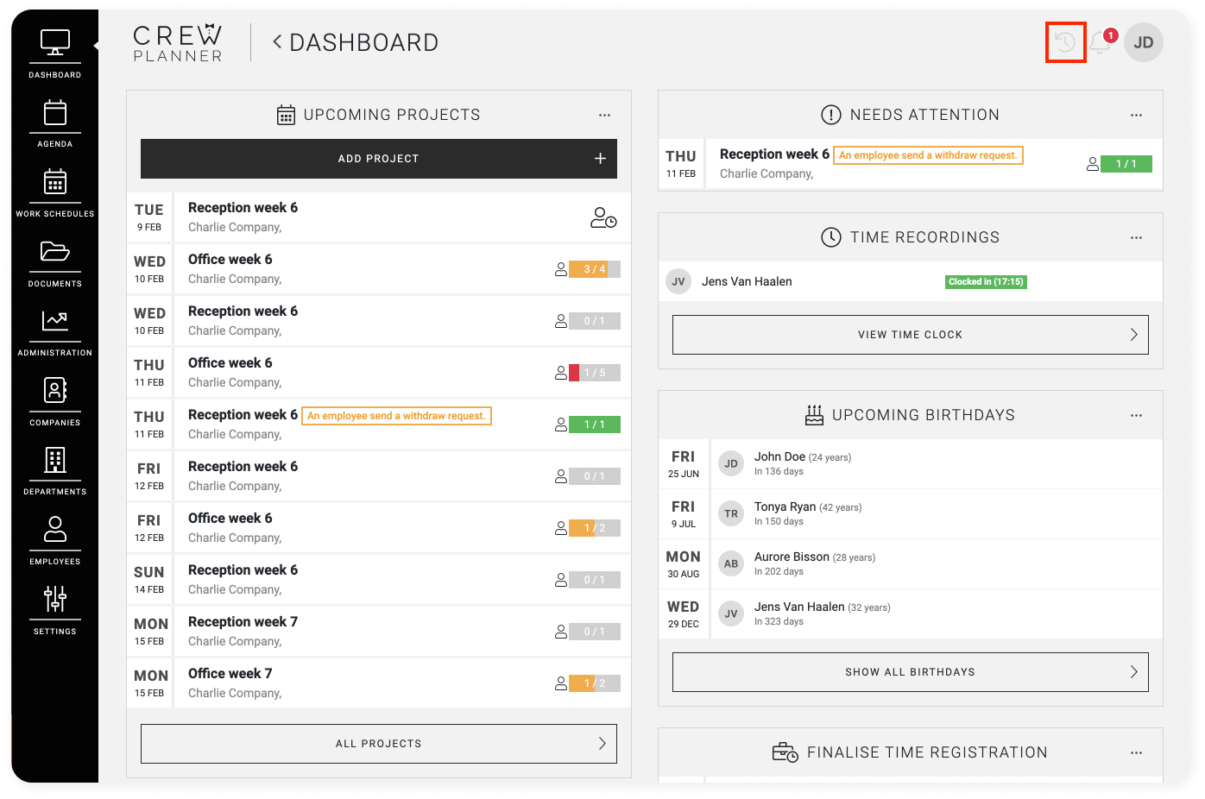This screenshot has width=1205, height=799.
Task: Click the back chevron beside Dashboard
Action: pyautogui.click(x=277, y=42)
